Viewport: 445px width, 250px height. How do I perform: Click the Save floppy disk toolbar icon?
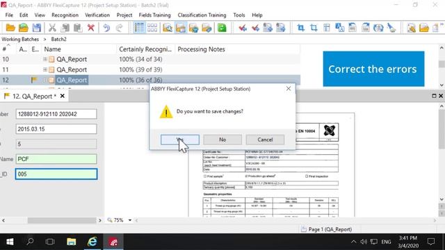coord(36,28)
